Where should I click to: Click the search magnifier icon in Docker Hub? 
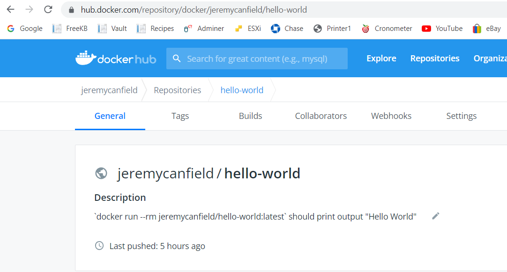point(177,59)
